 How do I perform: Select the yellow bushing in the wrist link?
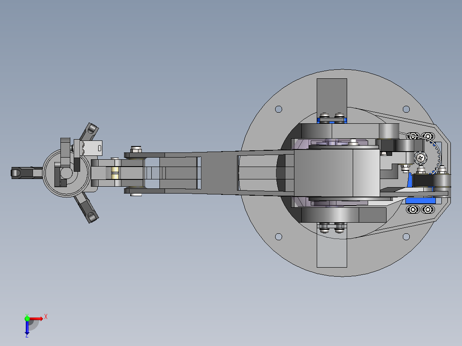coord(114,173)
